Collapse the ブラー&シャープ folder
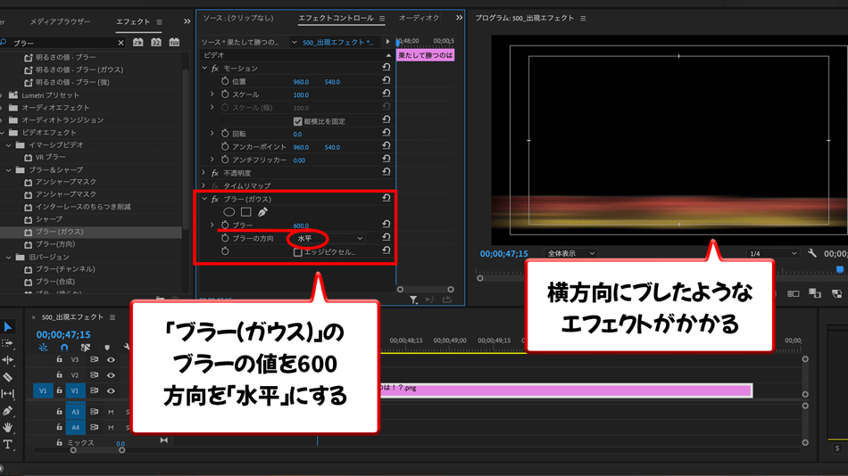 coord(9,169)
